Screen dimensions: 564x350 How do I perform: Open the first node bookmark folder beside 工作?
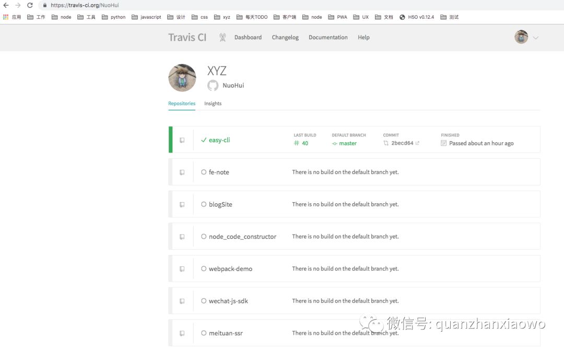click(62, 17)
